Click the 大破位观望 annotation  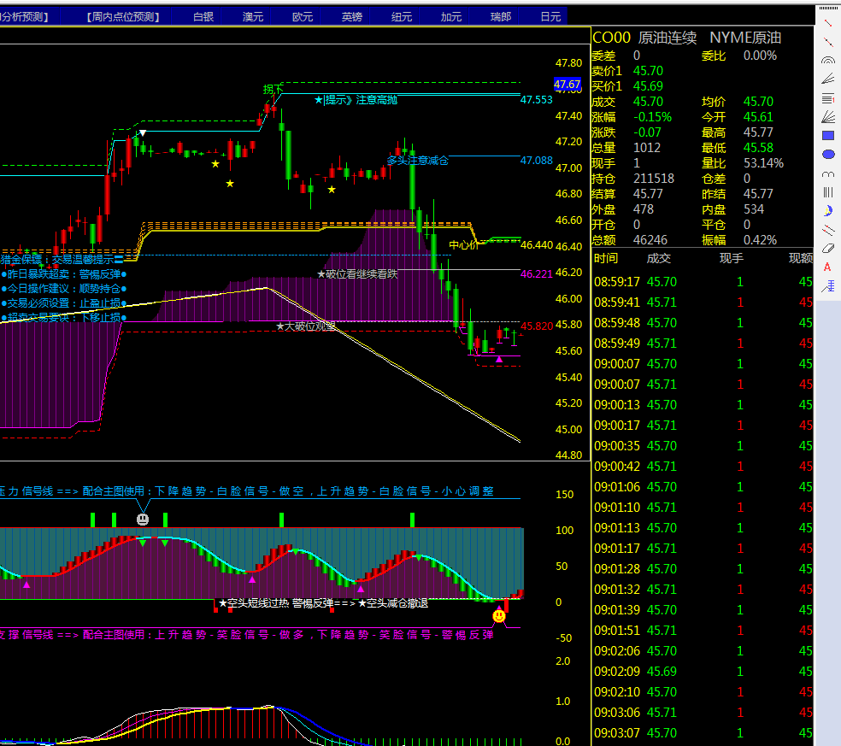(x=306, y=326)
